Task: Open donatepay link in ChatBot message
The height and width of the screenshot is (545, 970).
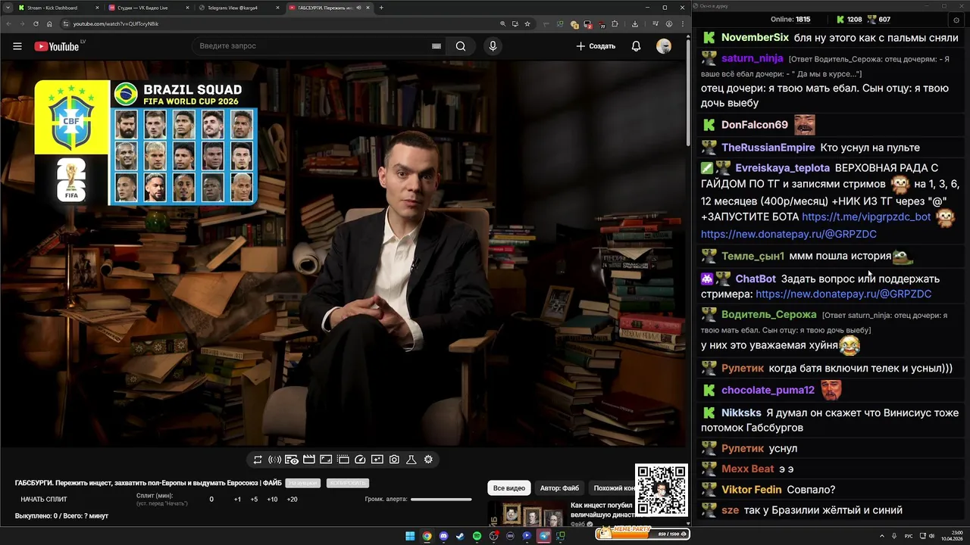Action: pos(843,294)
